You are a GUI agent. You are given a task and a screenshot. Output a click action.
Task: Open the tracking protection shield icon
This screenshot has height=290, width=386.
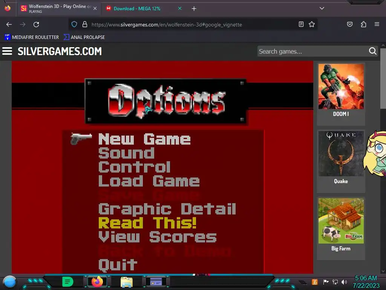tap(74, 24)
